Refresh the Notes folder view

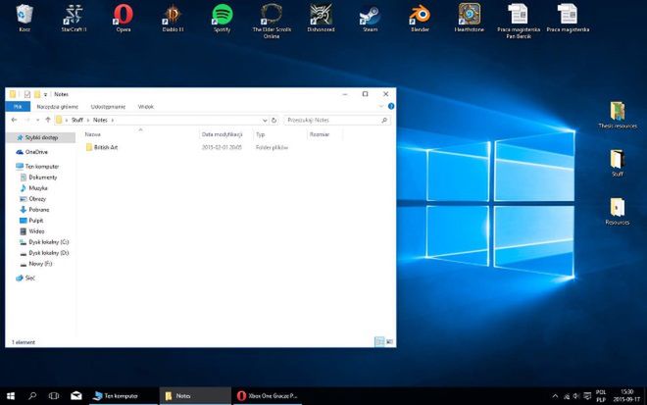[x=274, y=121]
